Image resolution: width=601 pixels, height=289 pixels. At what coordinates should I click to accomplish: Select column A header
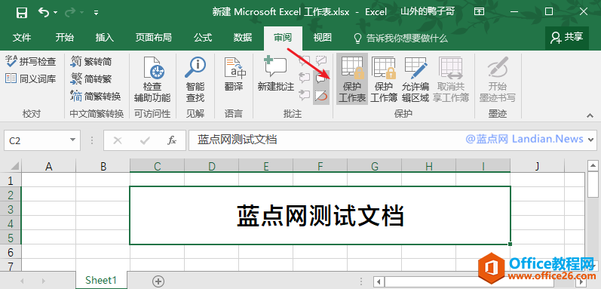(x=49, y=166)
